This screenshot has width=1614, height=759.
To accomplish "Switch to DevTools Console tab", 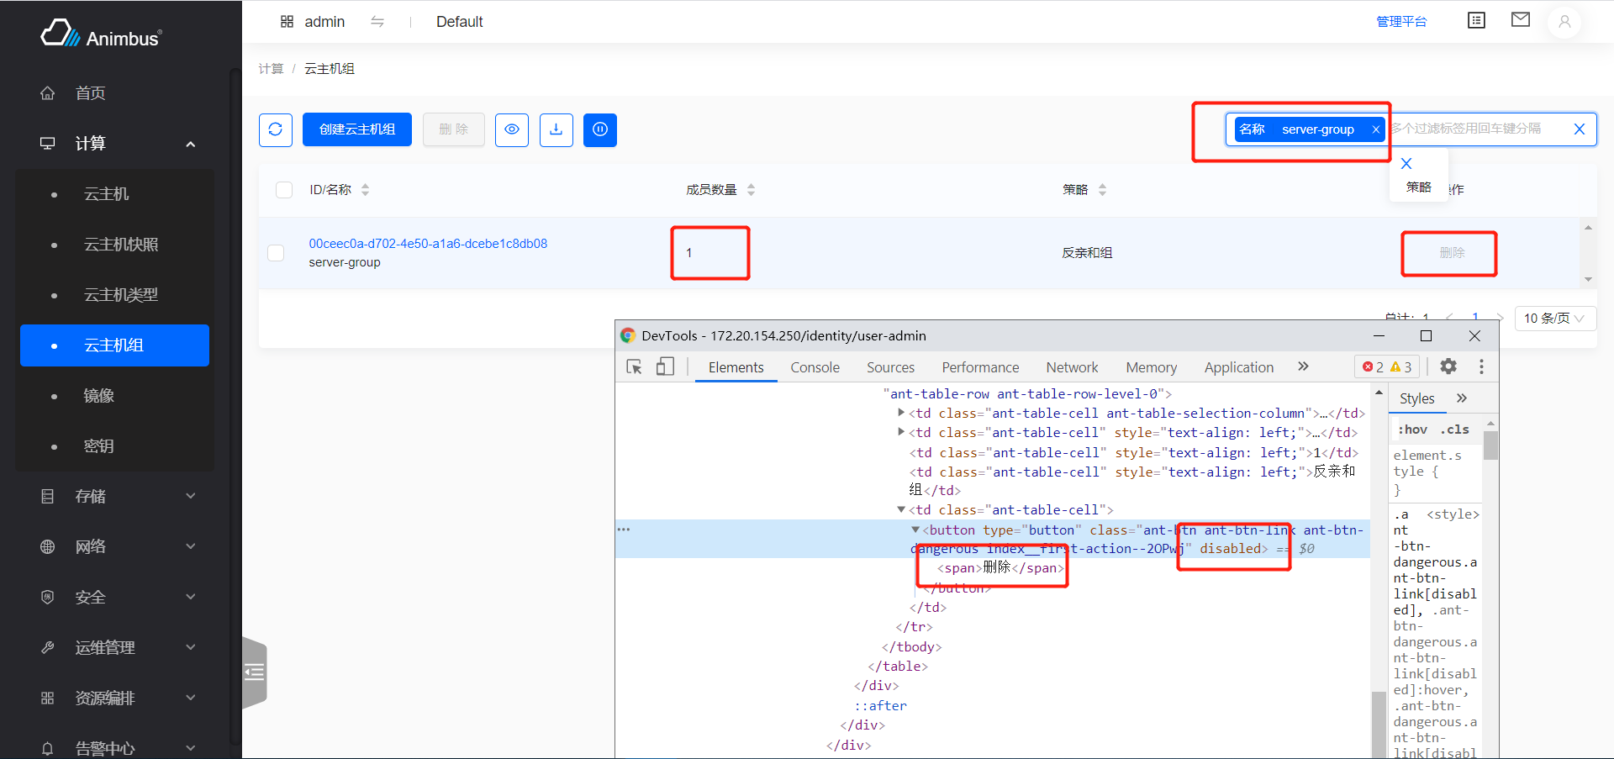I will coord(815,367).
